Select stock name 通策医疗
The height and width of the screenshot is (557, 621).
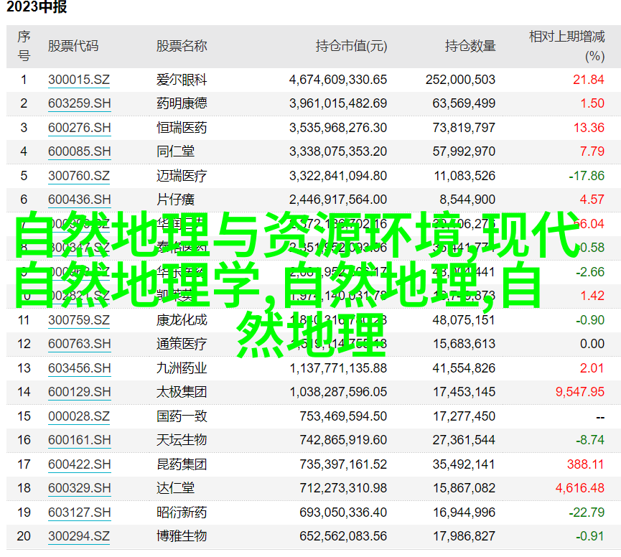click(x=182, y=344)
